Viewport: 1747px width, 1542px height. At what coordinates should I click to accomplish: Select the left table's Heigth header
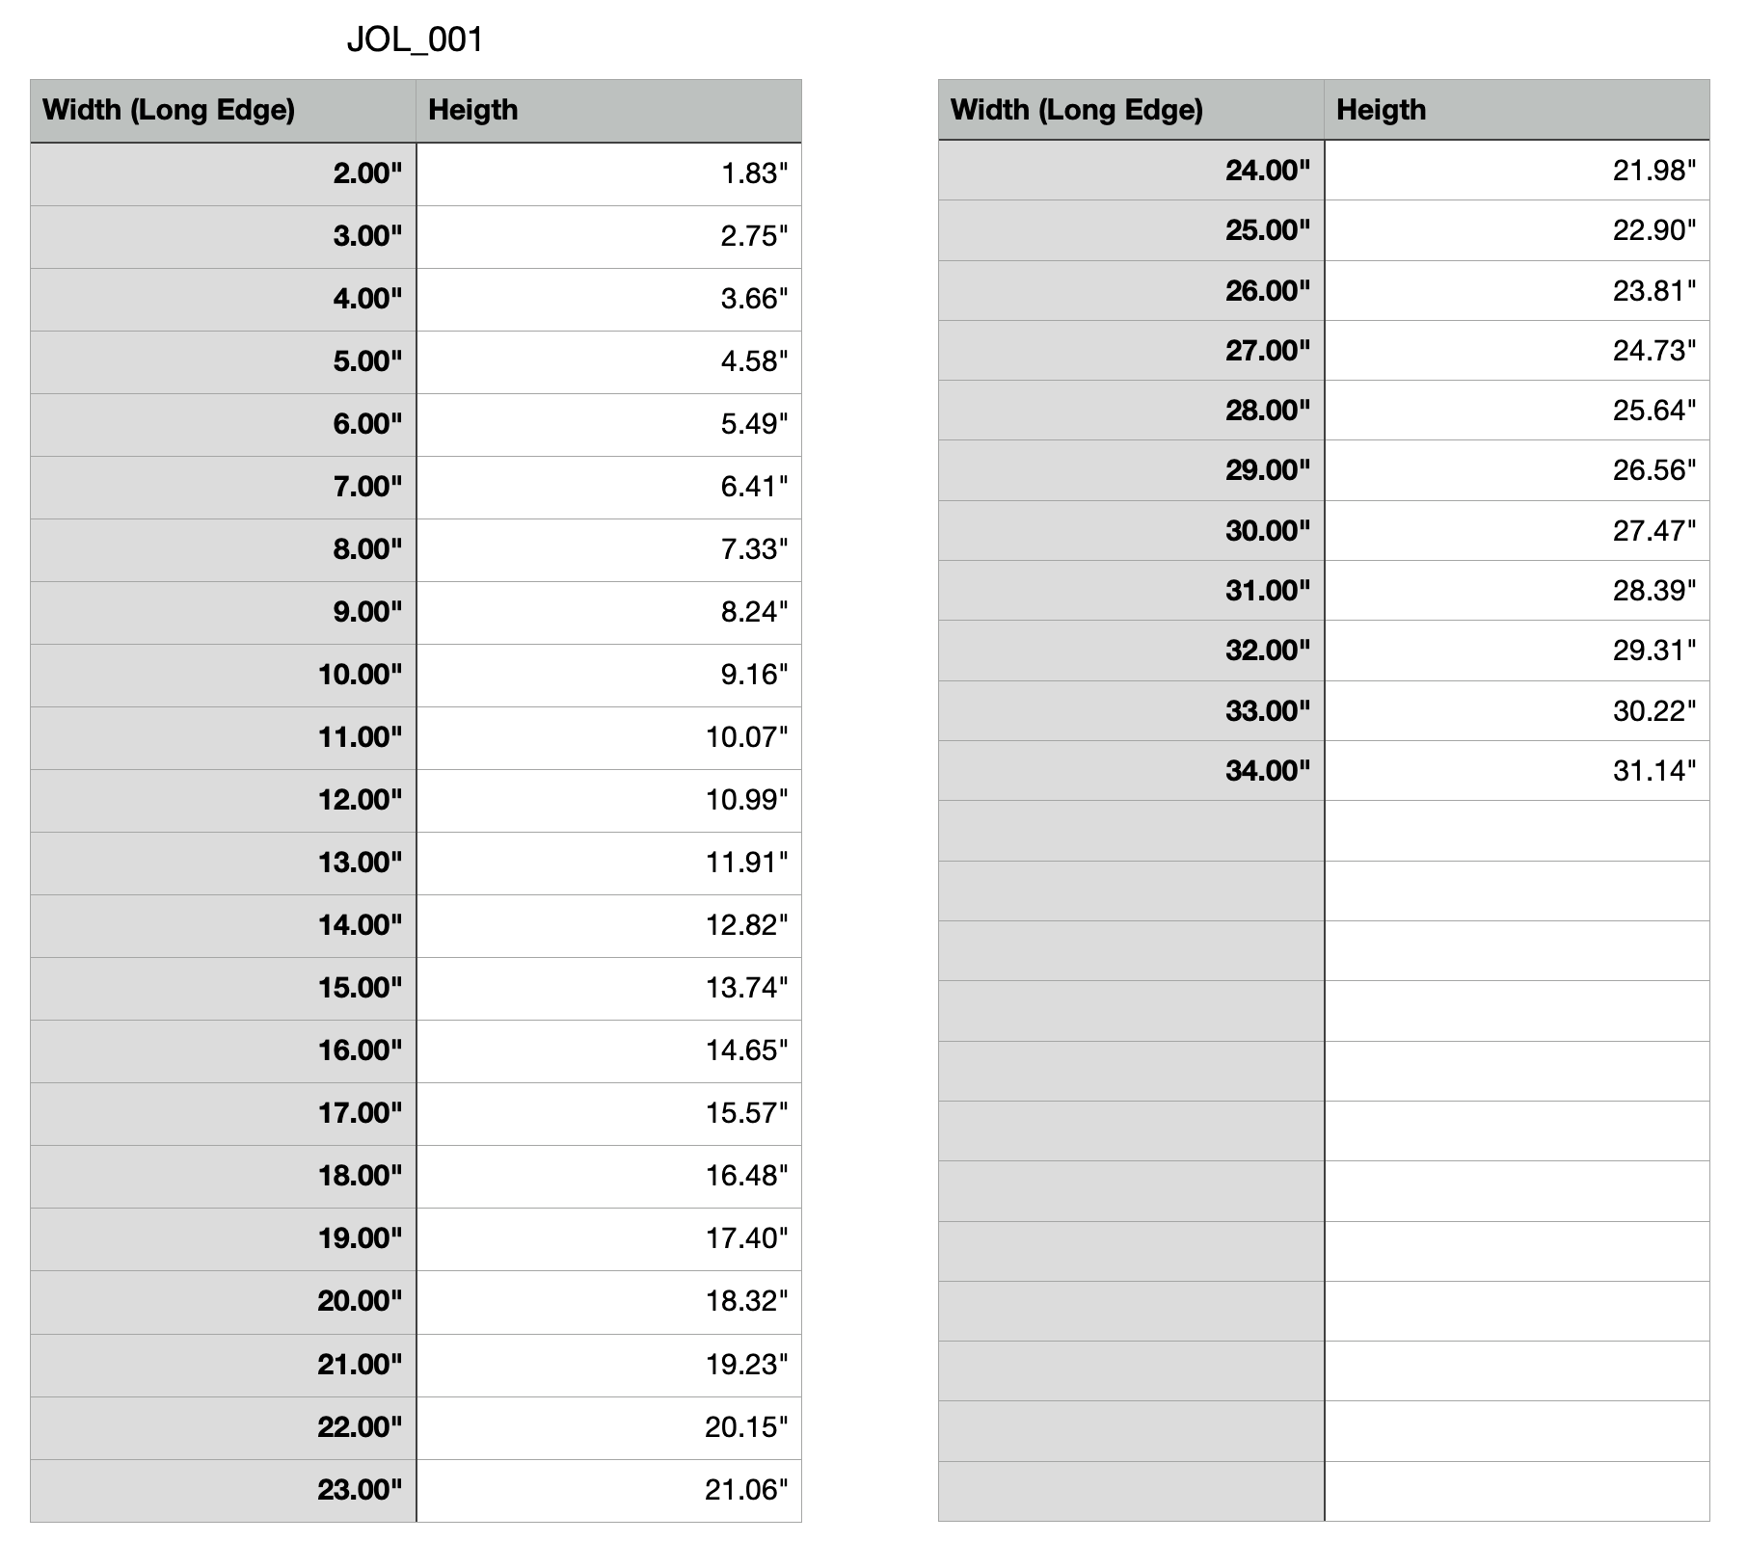[x=472, y=110]
